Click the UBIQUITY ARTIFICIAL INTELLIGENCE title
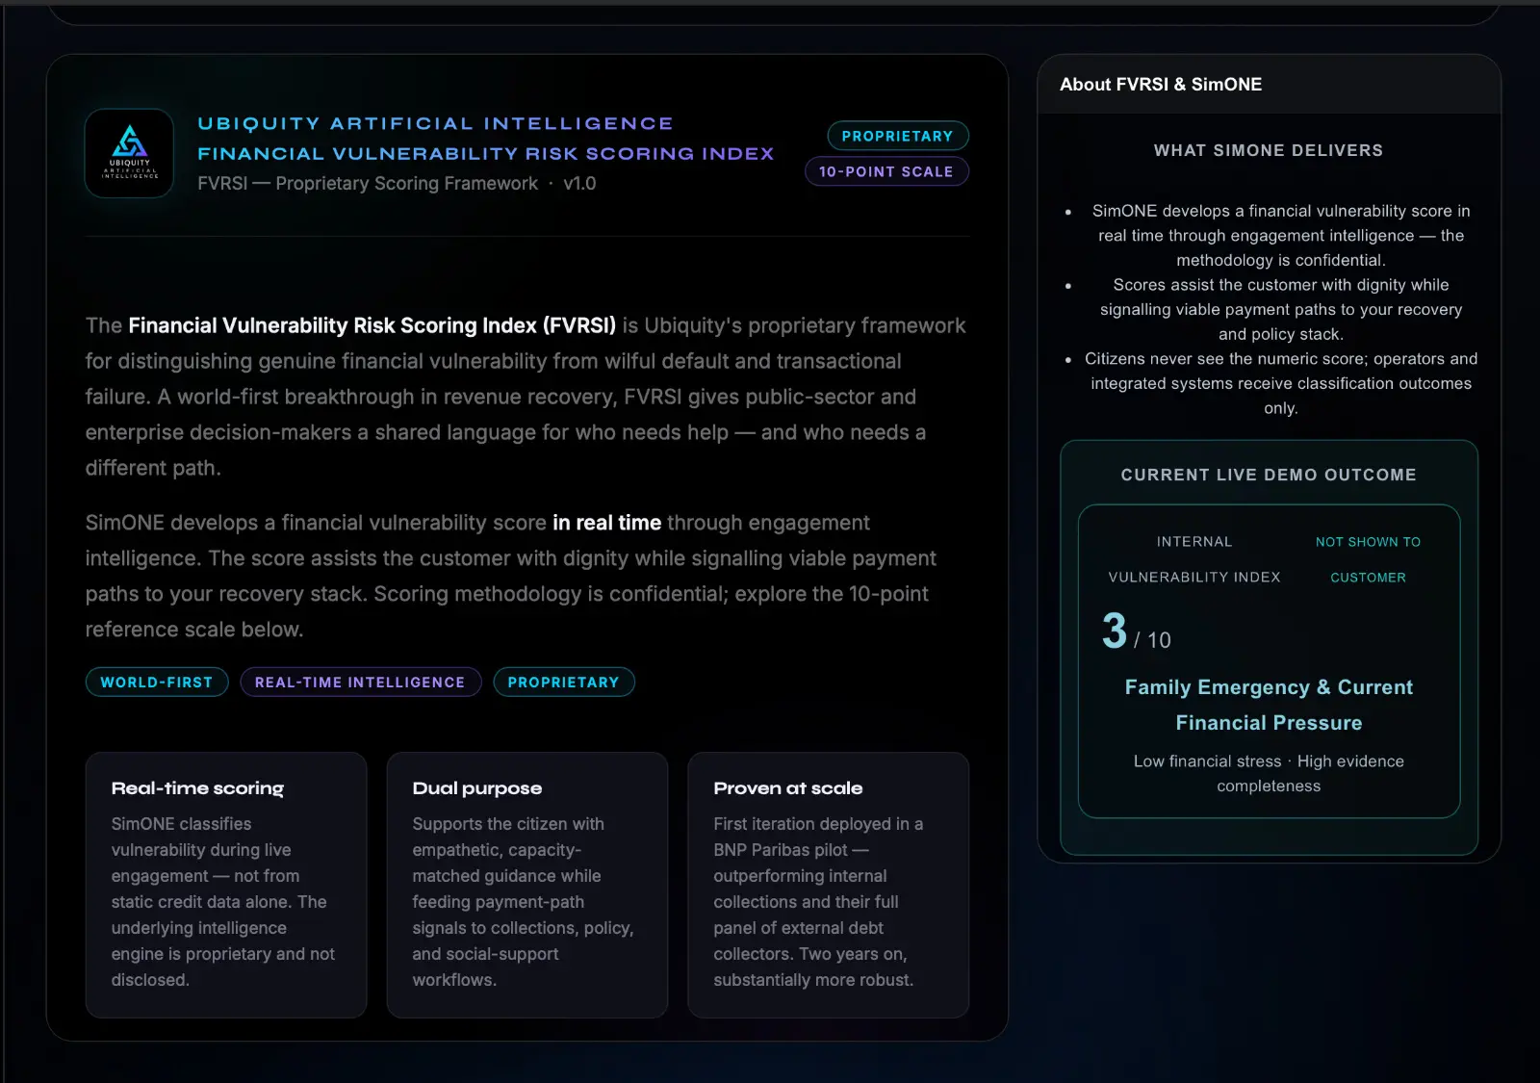This screenshot has width=1540, height=1083. (x=435, y=123)
